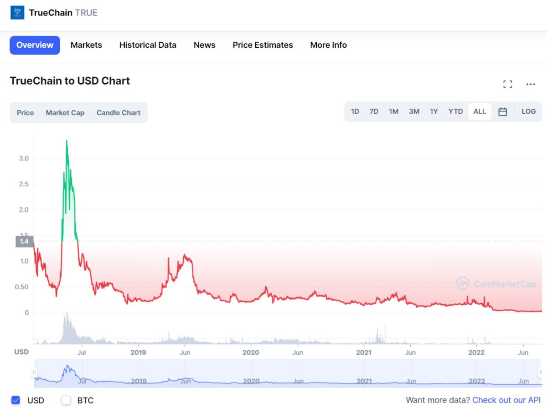Set chart range to 1D
Image resolution: width=547 pixels, height=408 pixels.
(355, 111)
